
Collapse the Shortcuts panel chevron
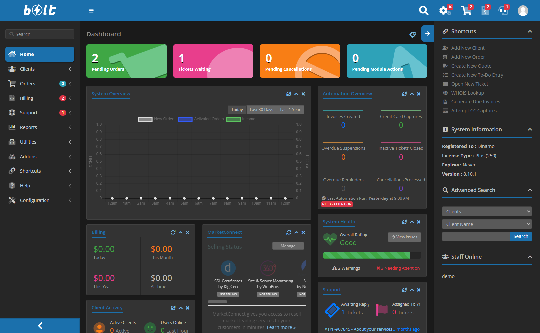coord(530,31)
